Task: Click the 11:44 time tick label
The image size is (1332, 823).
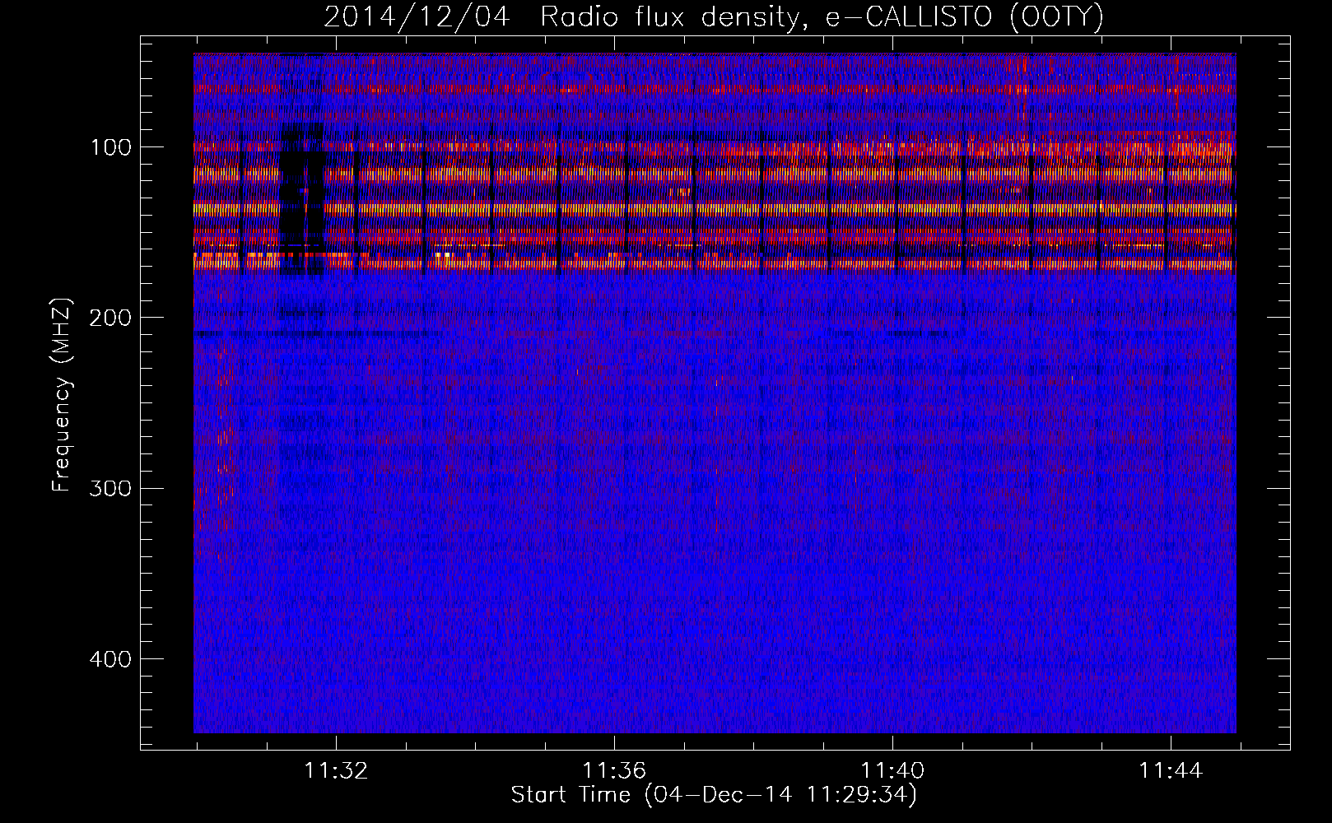Action: pos(1171,771)
